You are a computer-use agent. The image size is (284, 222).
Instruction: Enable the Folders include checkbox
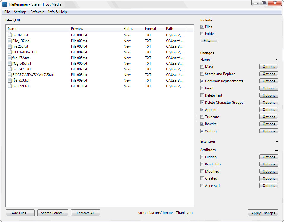(202, 34)
